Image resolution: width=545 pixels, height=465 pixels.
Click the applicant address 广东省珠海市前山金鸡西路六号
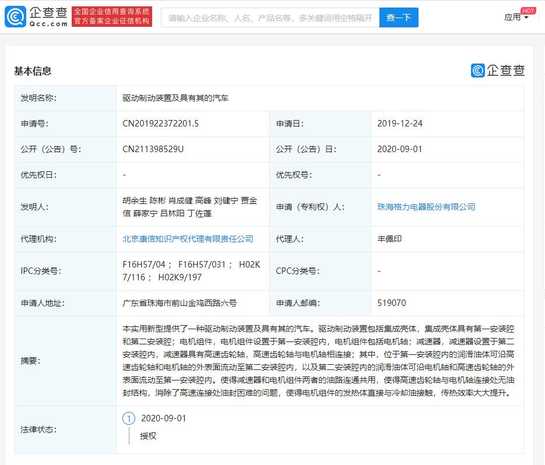pos(180,303)
